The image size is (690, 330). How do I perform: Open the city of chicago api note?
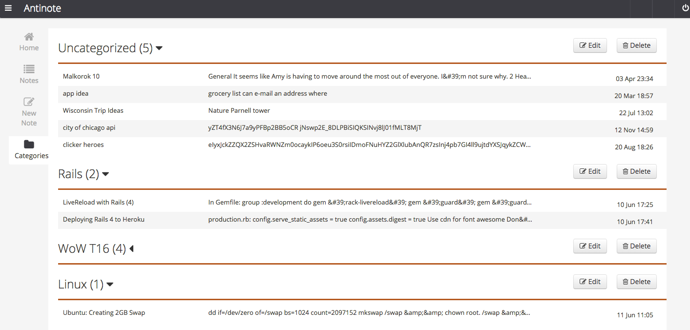click(x=89, y=127)
